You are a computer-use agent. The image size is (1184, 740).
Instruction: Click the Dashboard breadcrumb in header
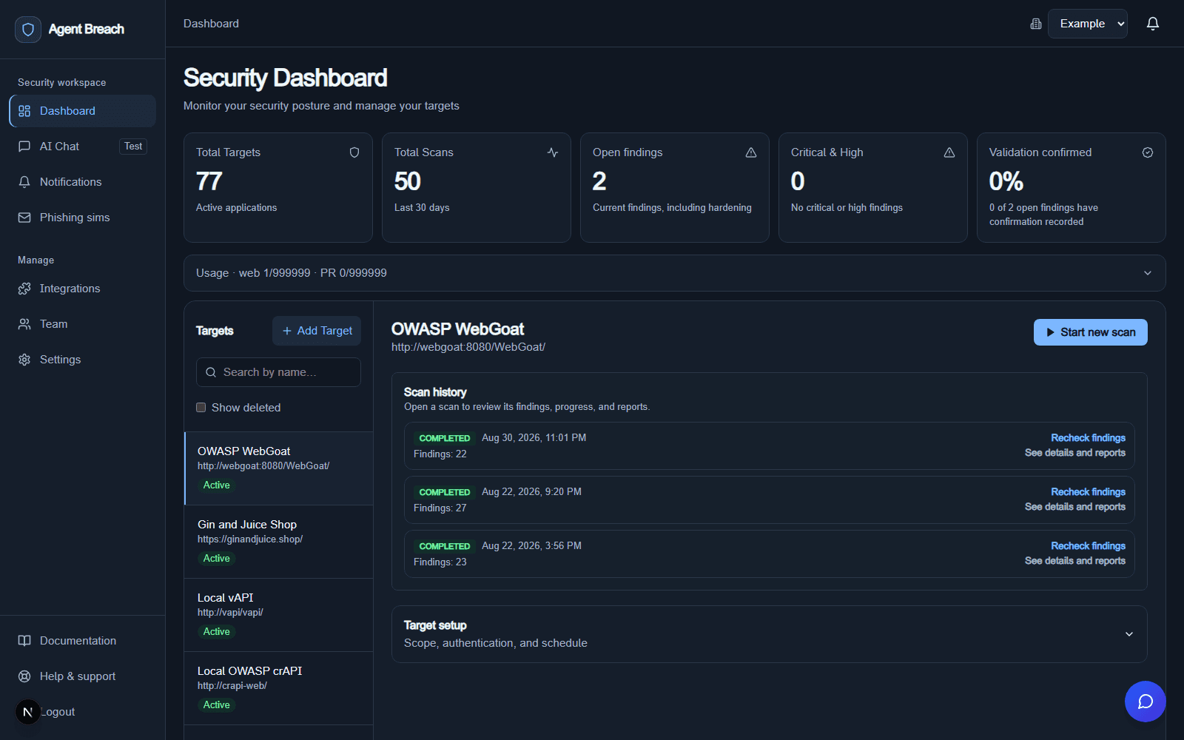click(x=211, y=24)
